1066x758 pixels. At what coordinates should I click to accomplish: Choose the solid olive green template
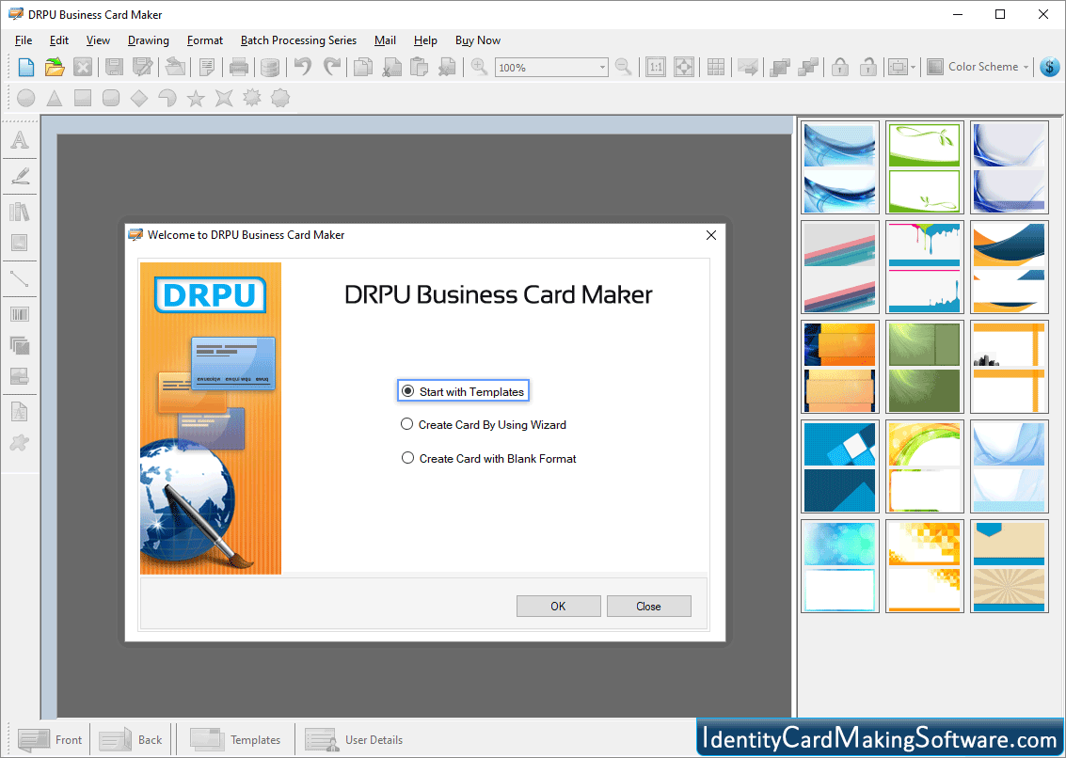click(x=925, y=367)
